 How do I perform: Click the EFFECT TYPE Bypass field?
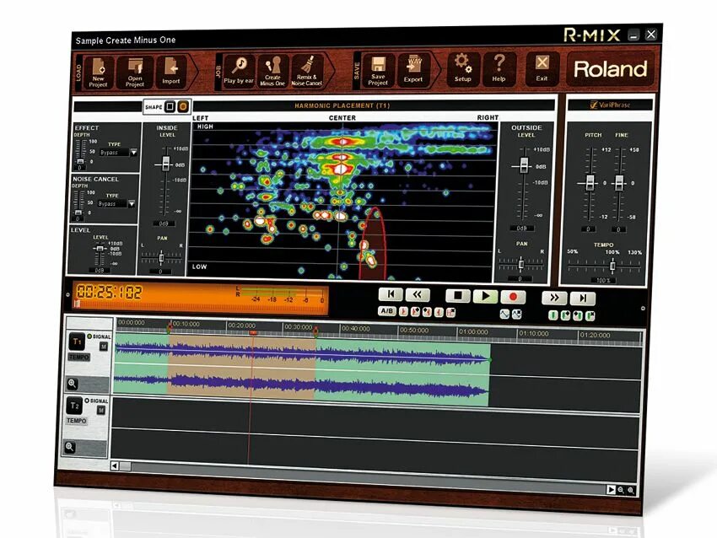tap(115, 153)
